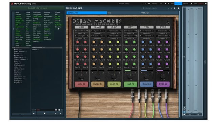
Task: Click the question icon before MIDI
Action: coord(169,3)
